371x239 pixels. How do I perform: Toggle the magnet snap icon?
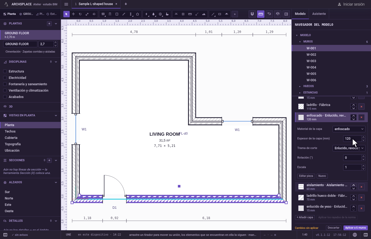252,14
